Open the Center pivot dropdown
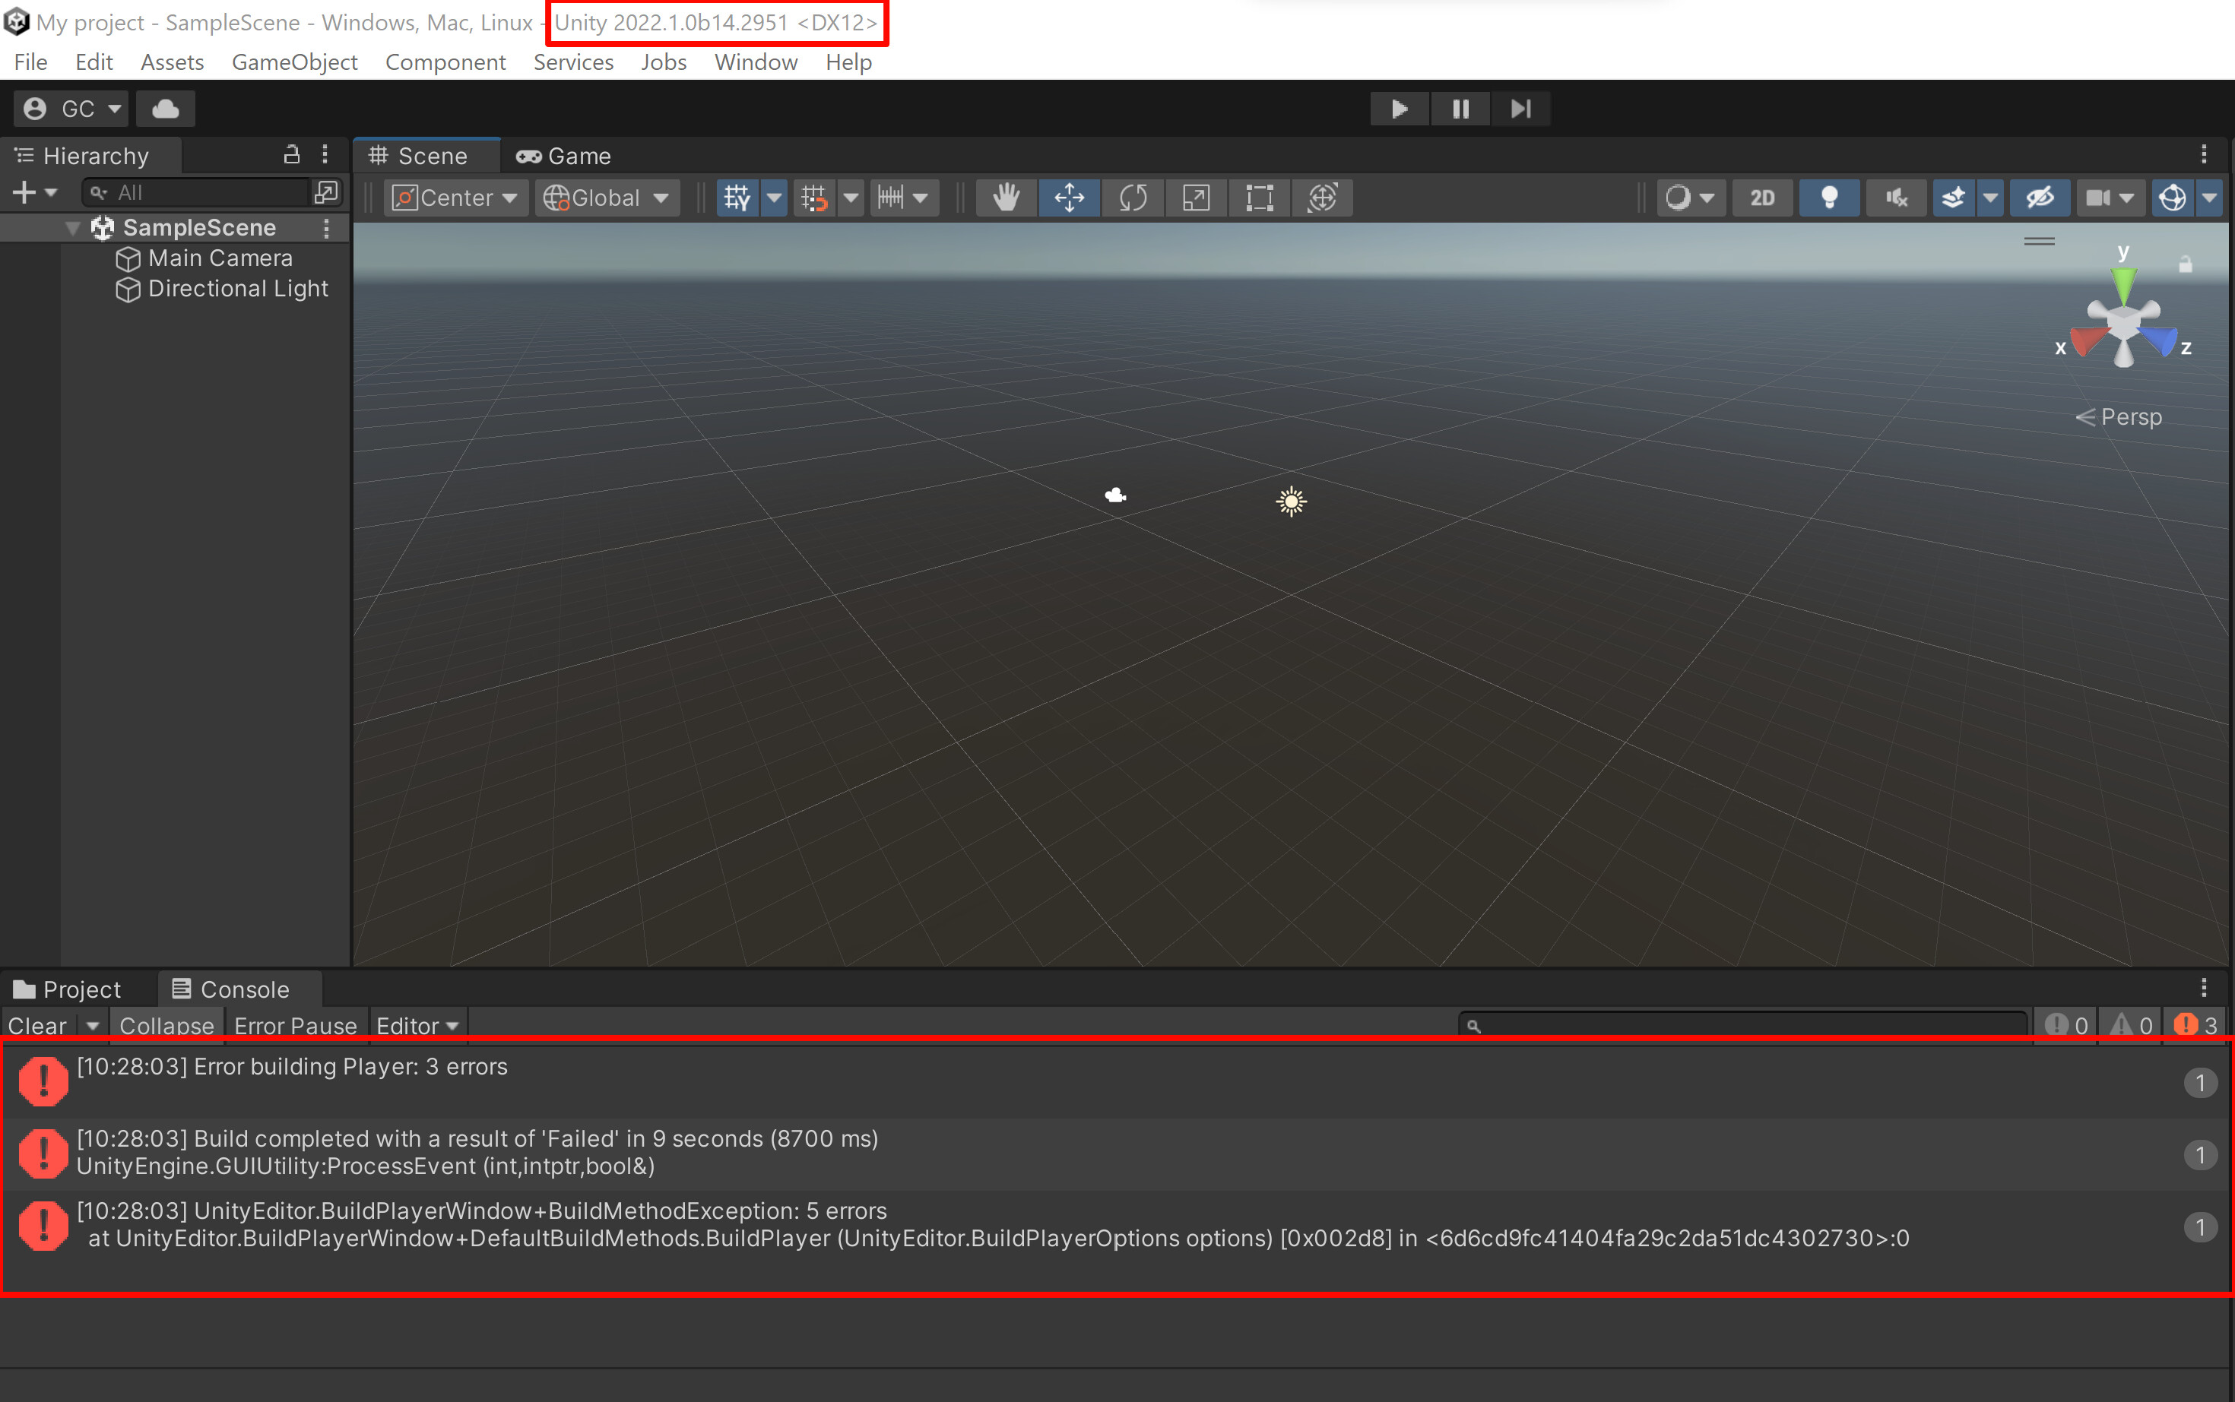 pos(455,198)
